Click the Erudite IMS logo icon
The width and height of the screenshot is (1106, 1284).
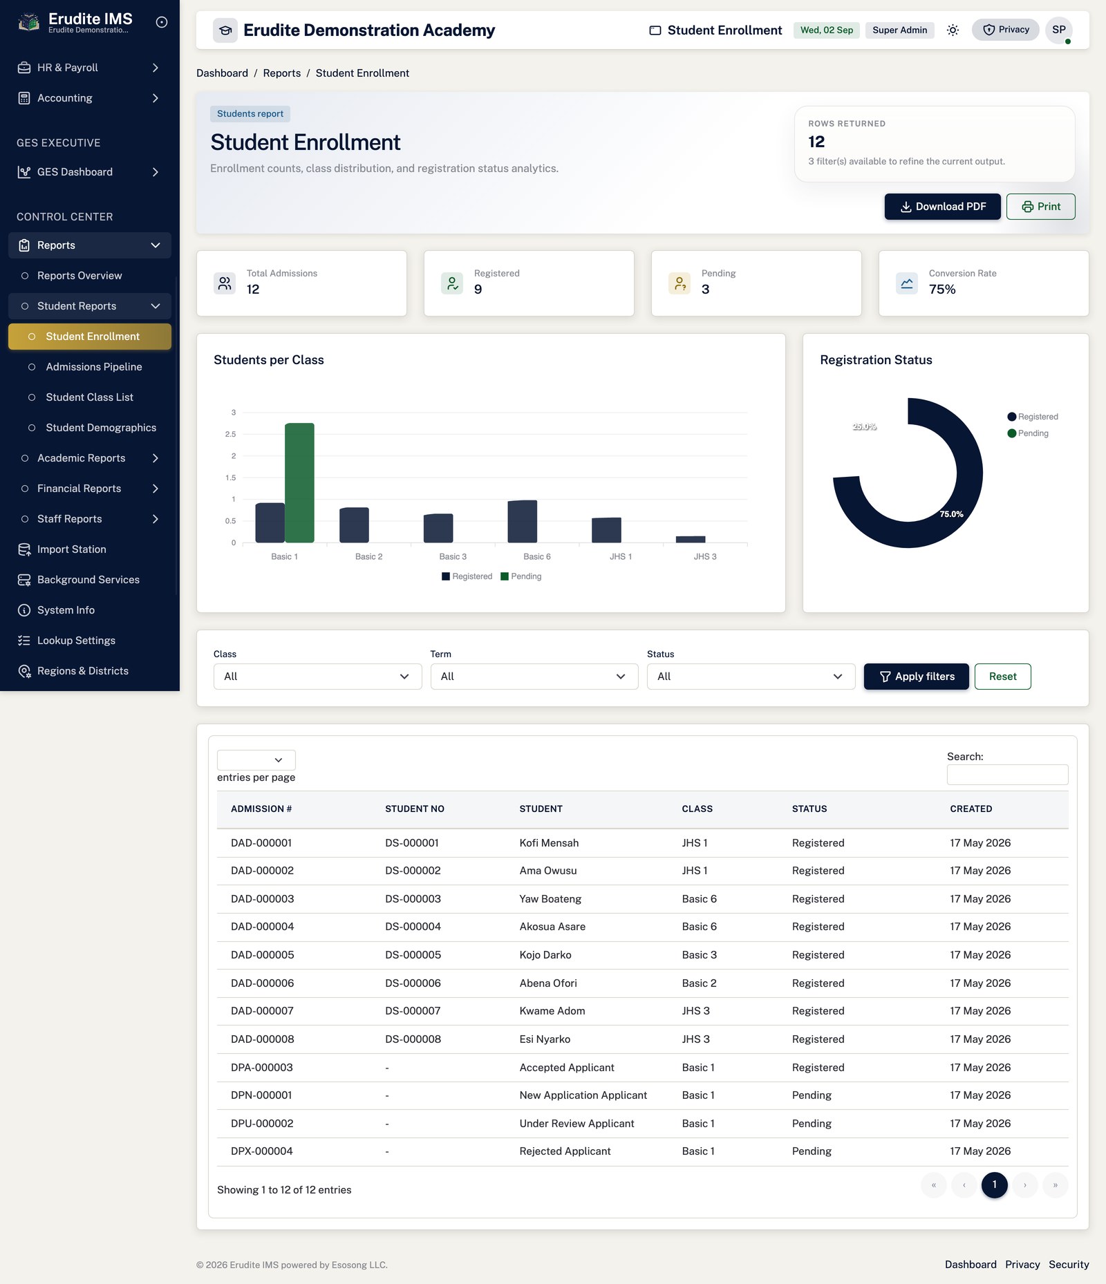coord(28,22)
